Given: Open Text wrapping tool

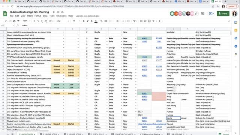Looking at the screenshot, I should click(129, 21).
